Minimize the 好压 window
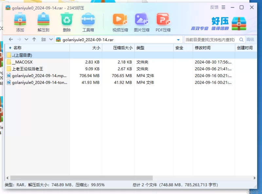The width and height of the screenshot is (262, 194). [x=233, y=7]
